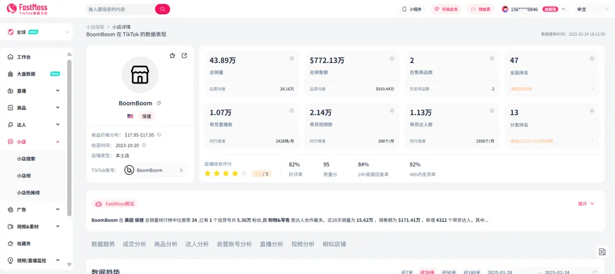Viewport: 615px width, 274px height.
Task: Open the account dropdown next to 旗舰版
Action: point(563,9)
